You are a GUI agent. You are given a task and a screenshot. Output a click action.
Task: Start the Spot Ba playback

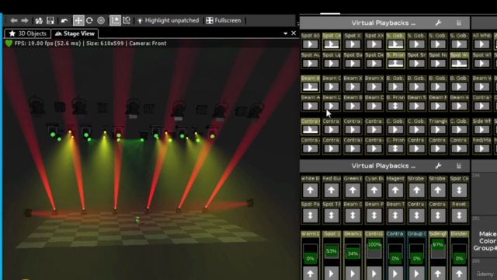click(x=353, y=63)
